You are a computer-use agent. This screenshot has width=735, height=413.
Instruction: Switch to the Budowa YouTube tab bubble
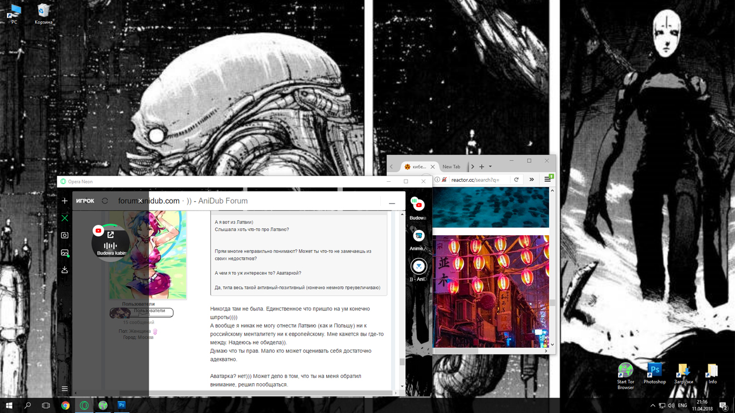click(x=419, y=205)
